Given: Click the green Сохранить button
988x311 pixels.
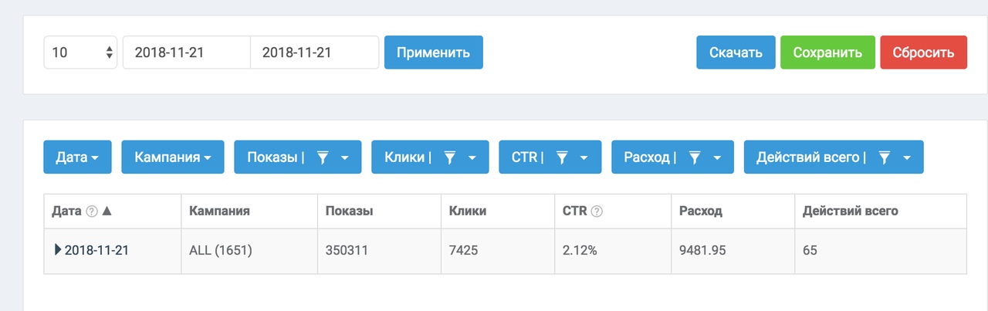Looking at the screenshot, I should pyautogui.click(x=827, y=52).
